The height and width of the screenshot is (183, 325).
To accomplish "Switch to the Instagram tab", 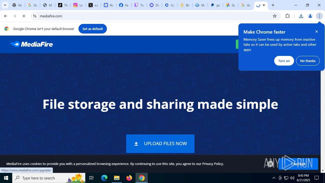I will [78, 5].
